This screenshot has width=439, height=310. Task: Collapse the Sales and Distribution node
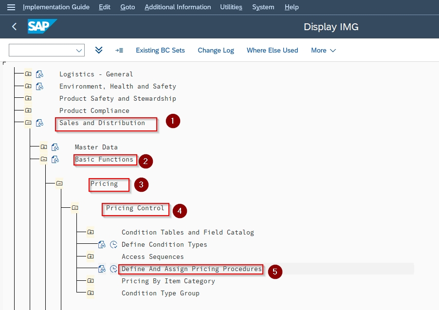28,122
